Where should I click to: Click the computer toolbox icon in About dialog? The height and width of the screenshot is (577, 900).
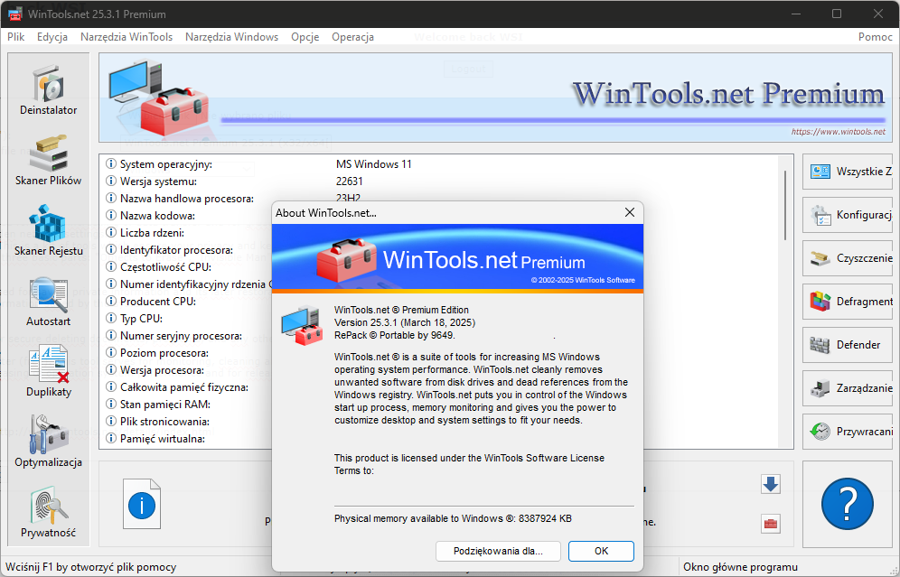pyautogui.click(x=303, y=325)
